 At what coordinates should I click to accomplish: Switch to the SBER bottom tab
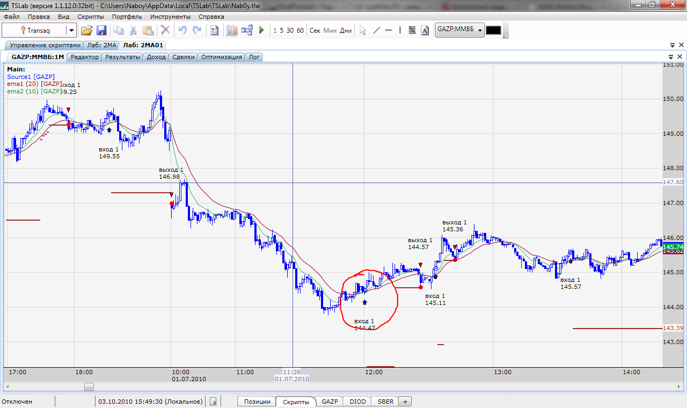coord(385,402)
